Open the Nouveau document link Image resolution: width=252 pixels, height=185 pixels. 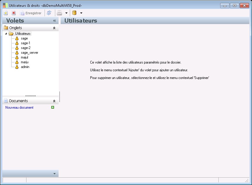pos(19,107)
